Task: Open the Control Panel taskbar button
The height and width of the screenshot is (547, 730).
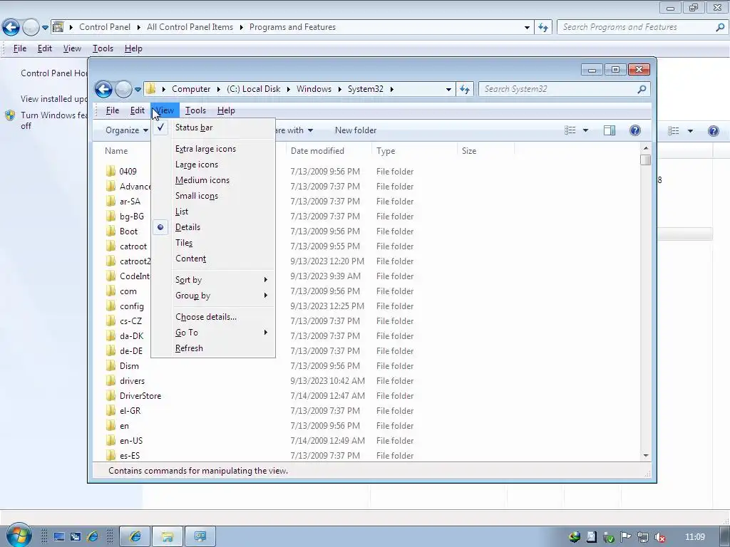Action: (x=200, y=537)
